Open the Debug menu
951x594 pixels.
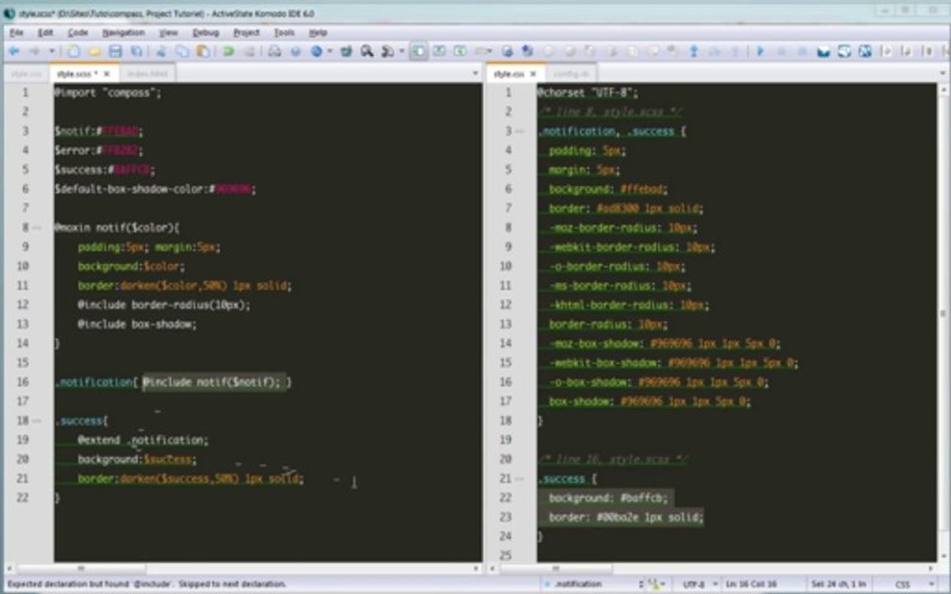click(x=206, y=33)
